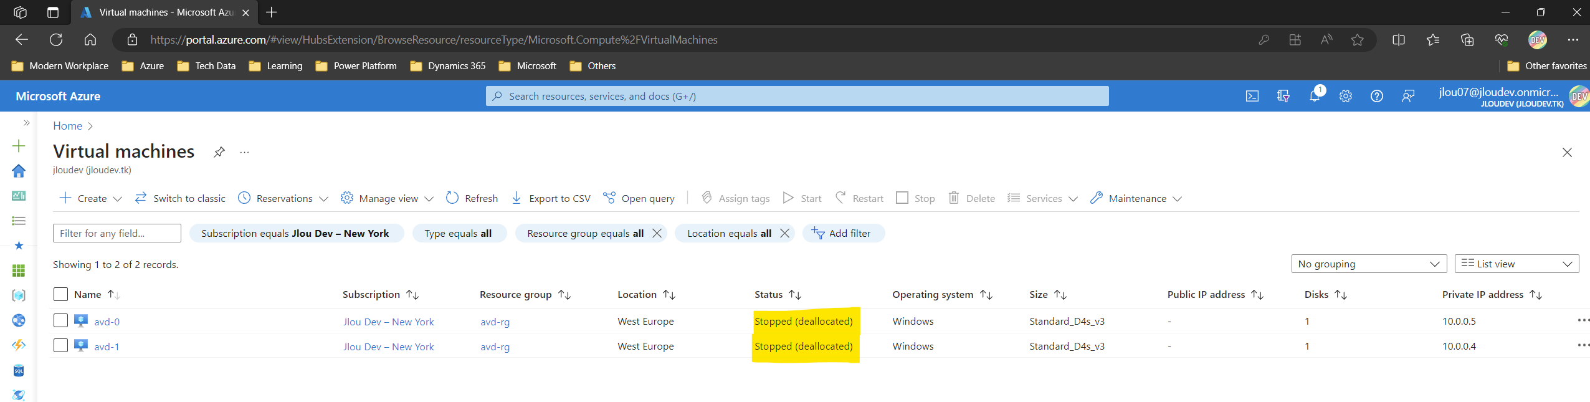The height and width of the screenshot is (402, 1590).
Task: Open Dynamics 365 bookmarks folder
Action: pos(448,66)
